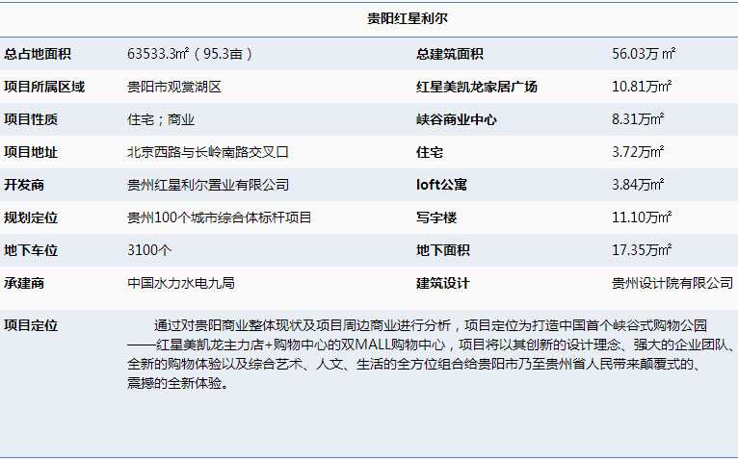This screenshot has height=460, width=738.
Task: Click the line 震撼的全新体验。
Action: (178, 383)
